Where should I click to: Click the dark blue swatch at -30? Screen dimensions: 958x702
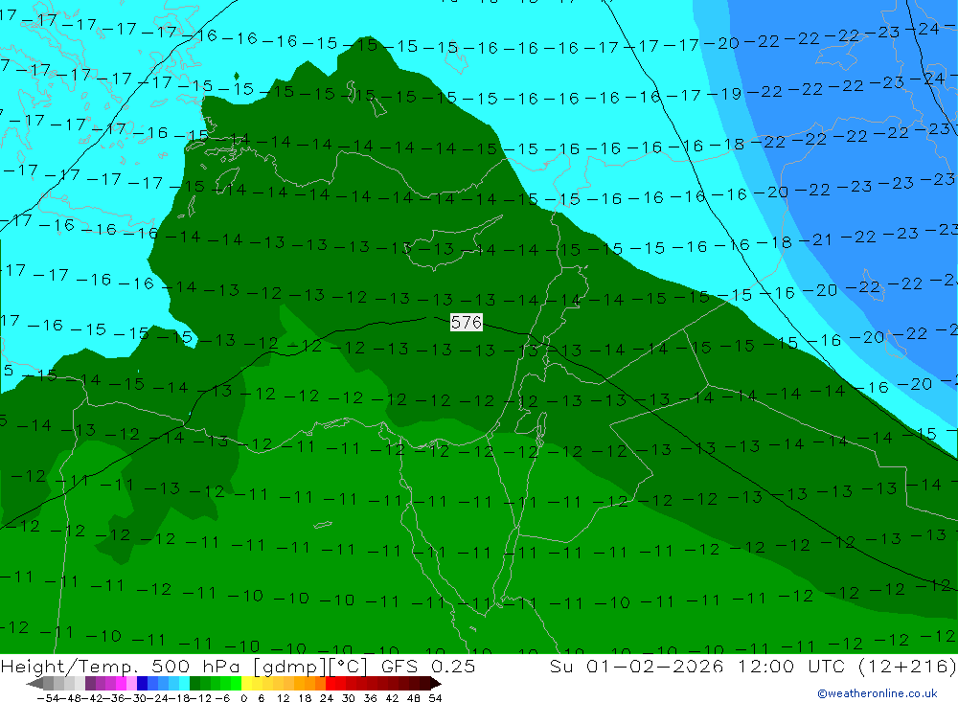(x=142, y=683)
